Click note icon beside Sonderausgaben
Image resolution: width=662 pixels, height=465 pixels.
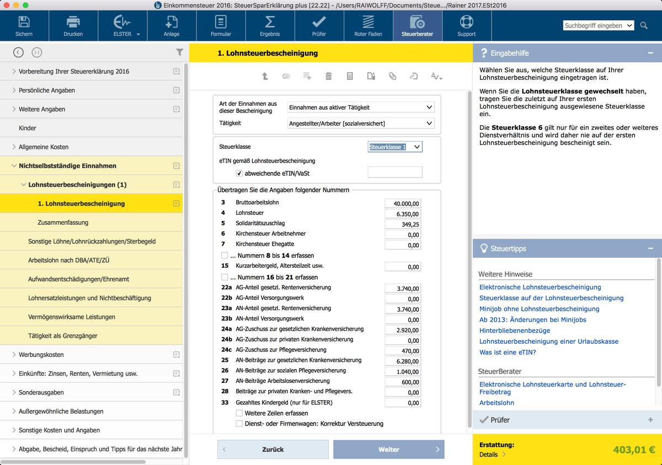coord(176,392)
